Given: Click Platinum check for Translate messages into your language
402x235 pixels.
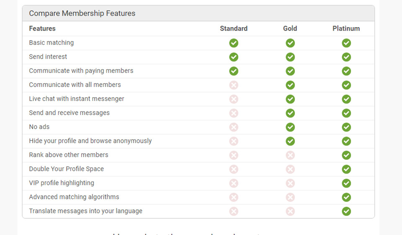Looking at the screenshot, I should click(346, 212).
